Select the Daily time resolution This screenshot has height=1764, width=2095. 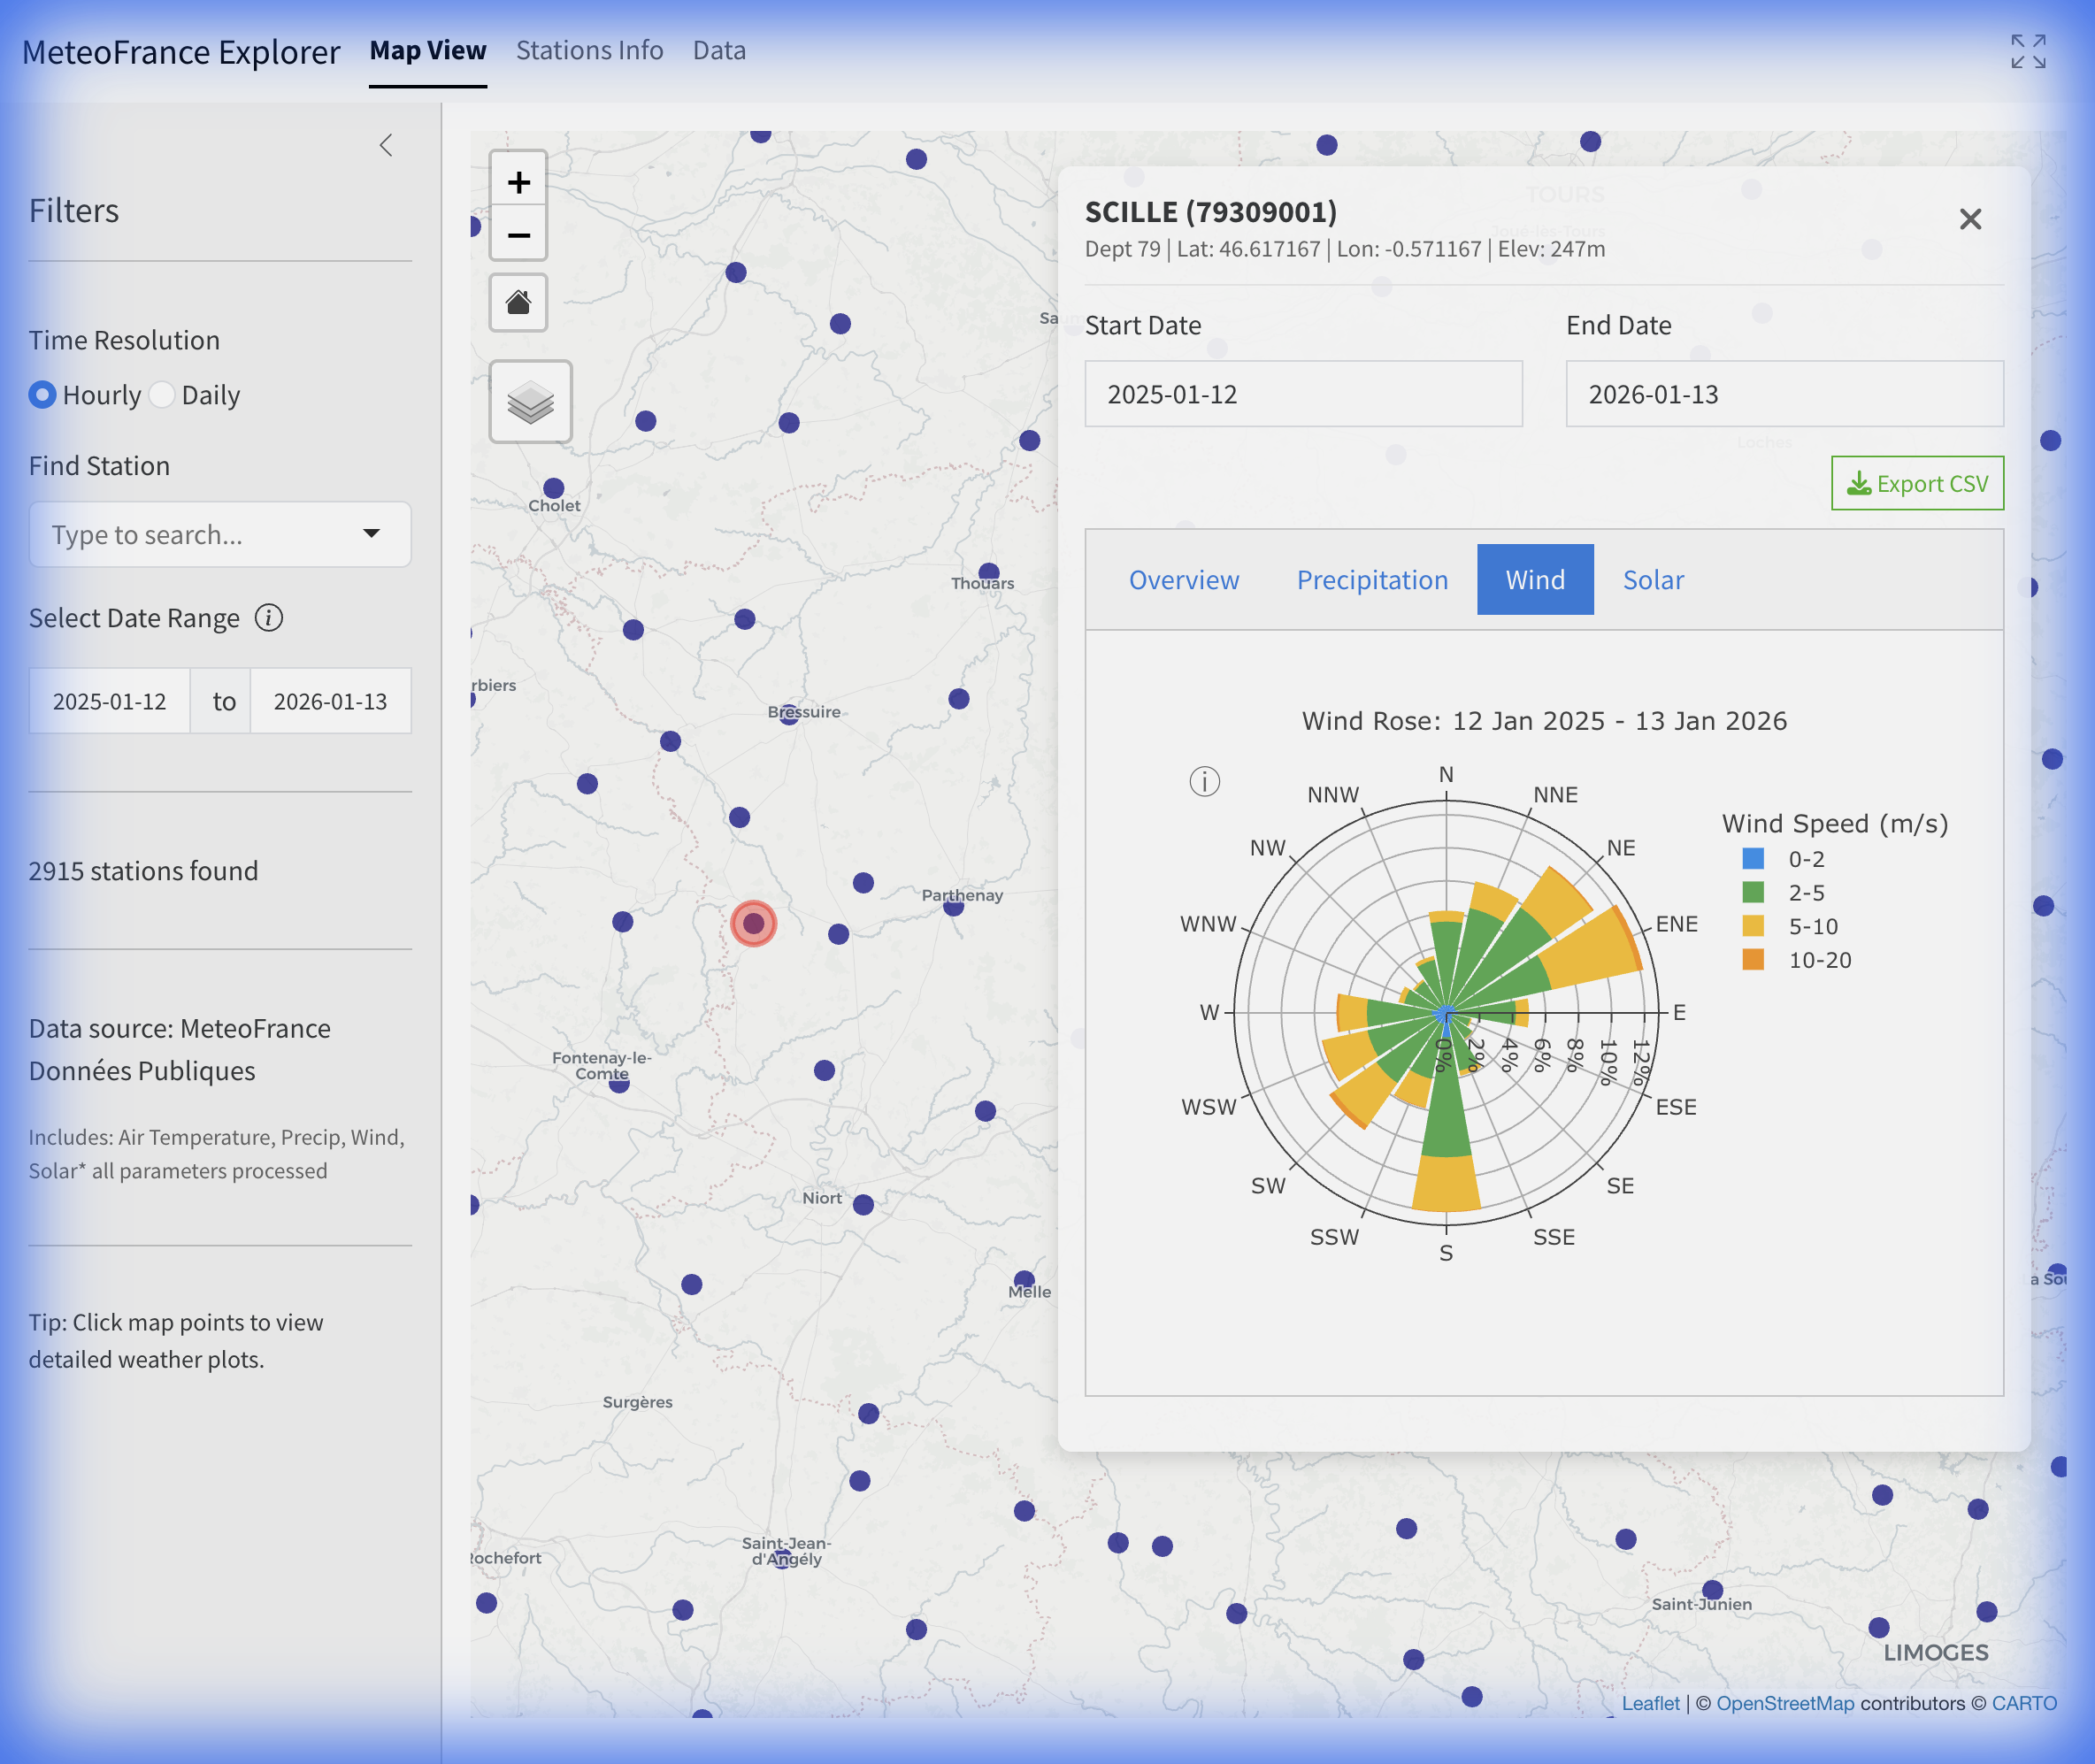(162, 395)
